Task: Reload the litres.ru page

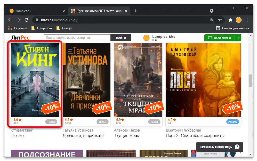Action: click(27, 20)
